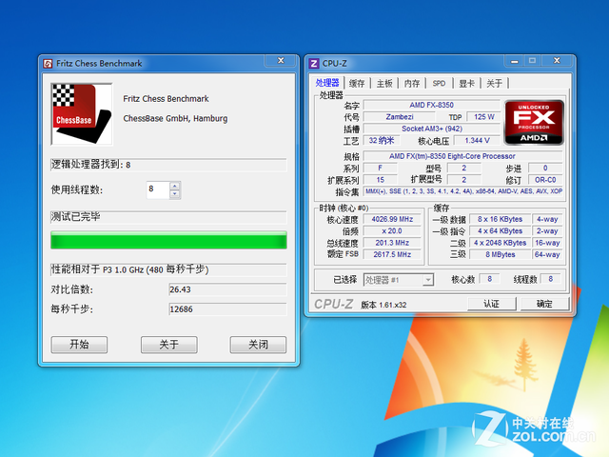Click the 确定 OK button in CPU-Z
Screen dimensions: 609x457
point(544,304)
